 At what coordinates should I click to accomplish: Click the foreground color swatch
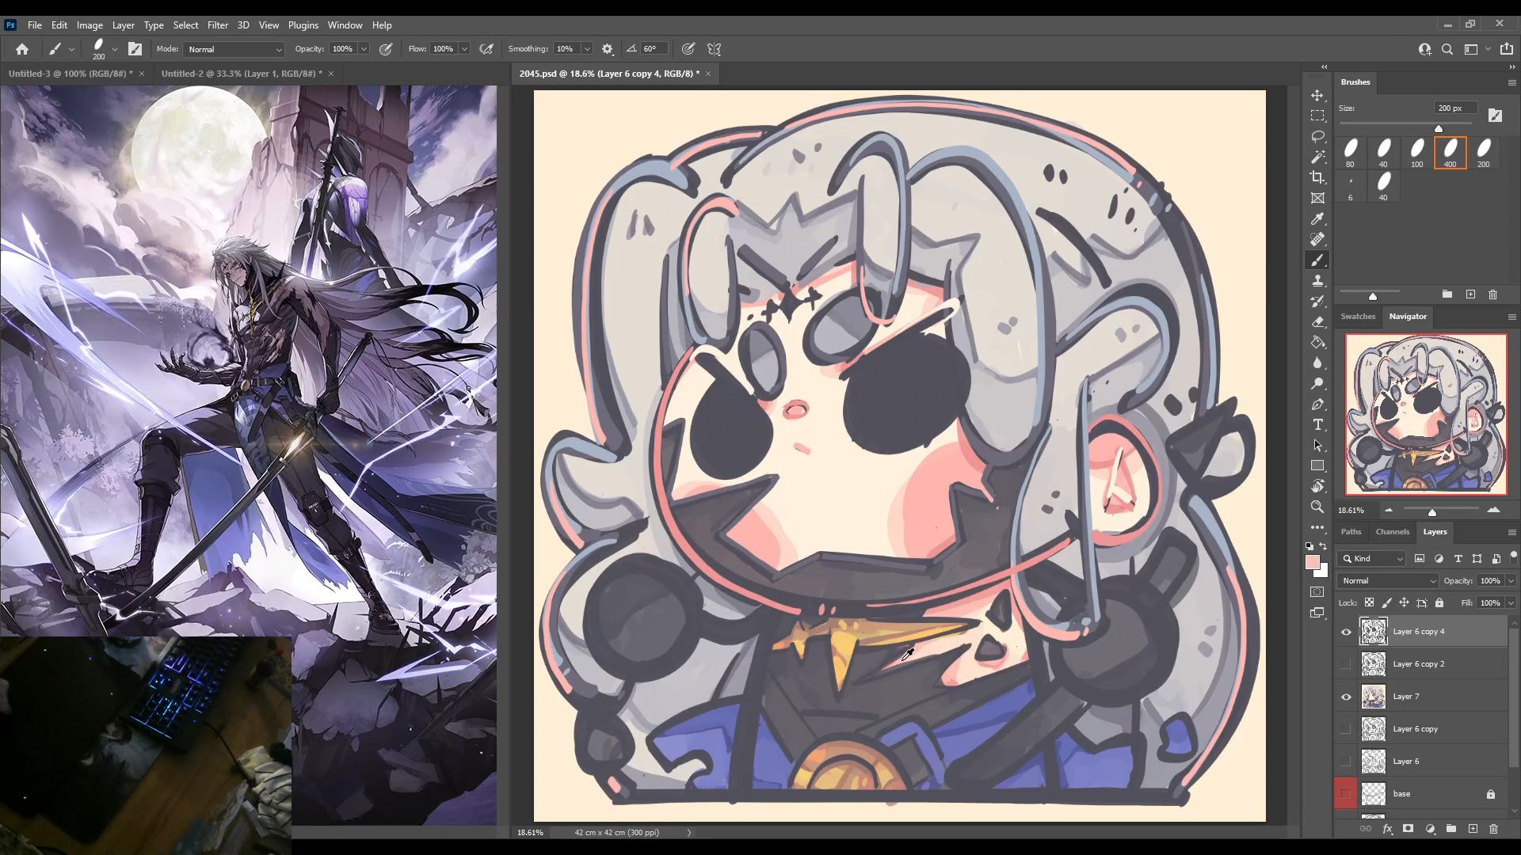click(1312, 563)
